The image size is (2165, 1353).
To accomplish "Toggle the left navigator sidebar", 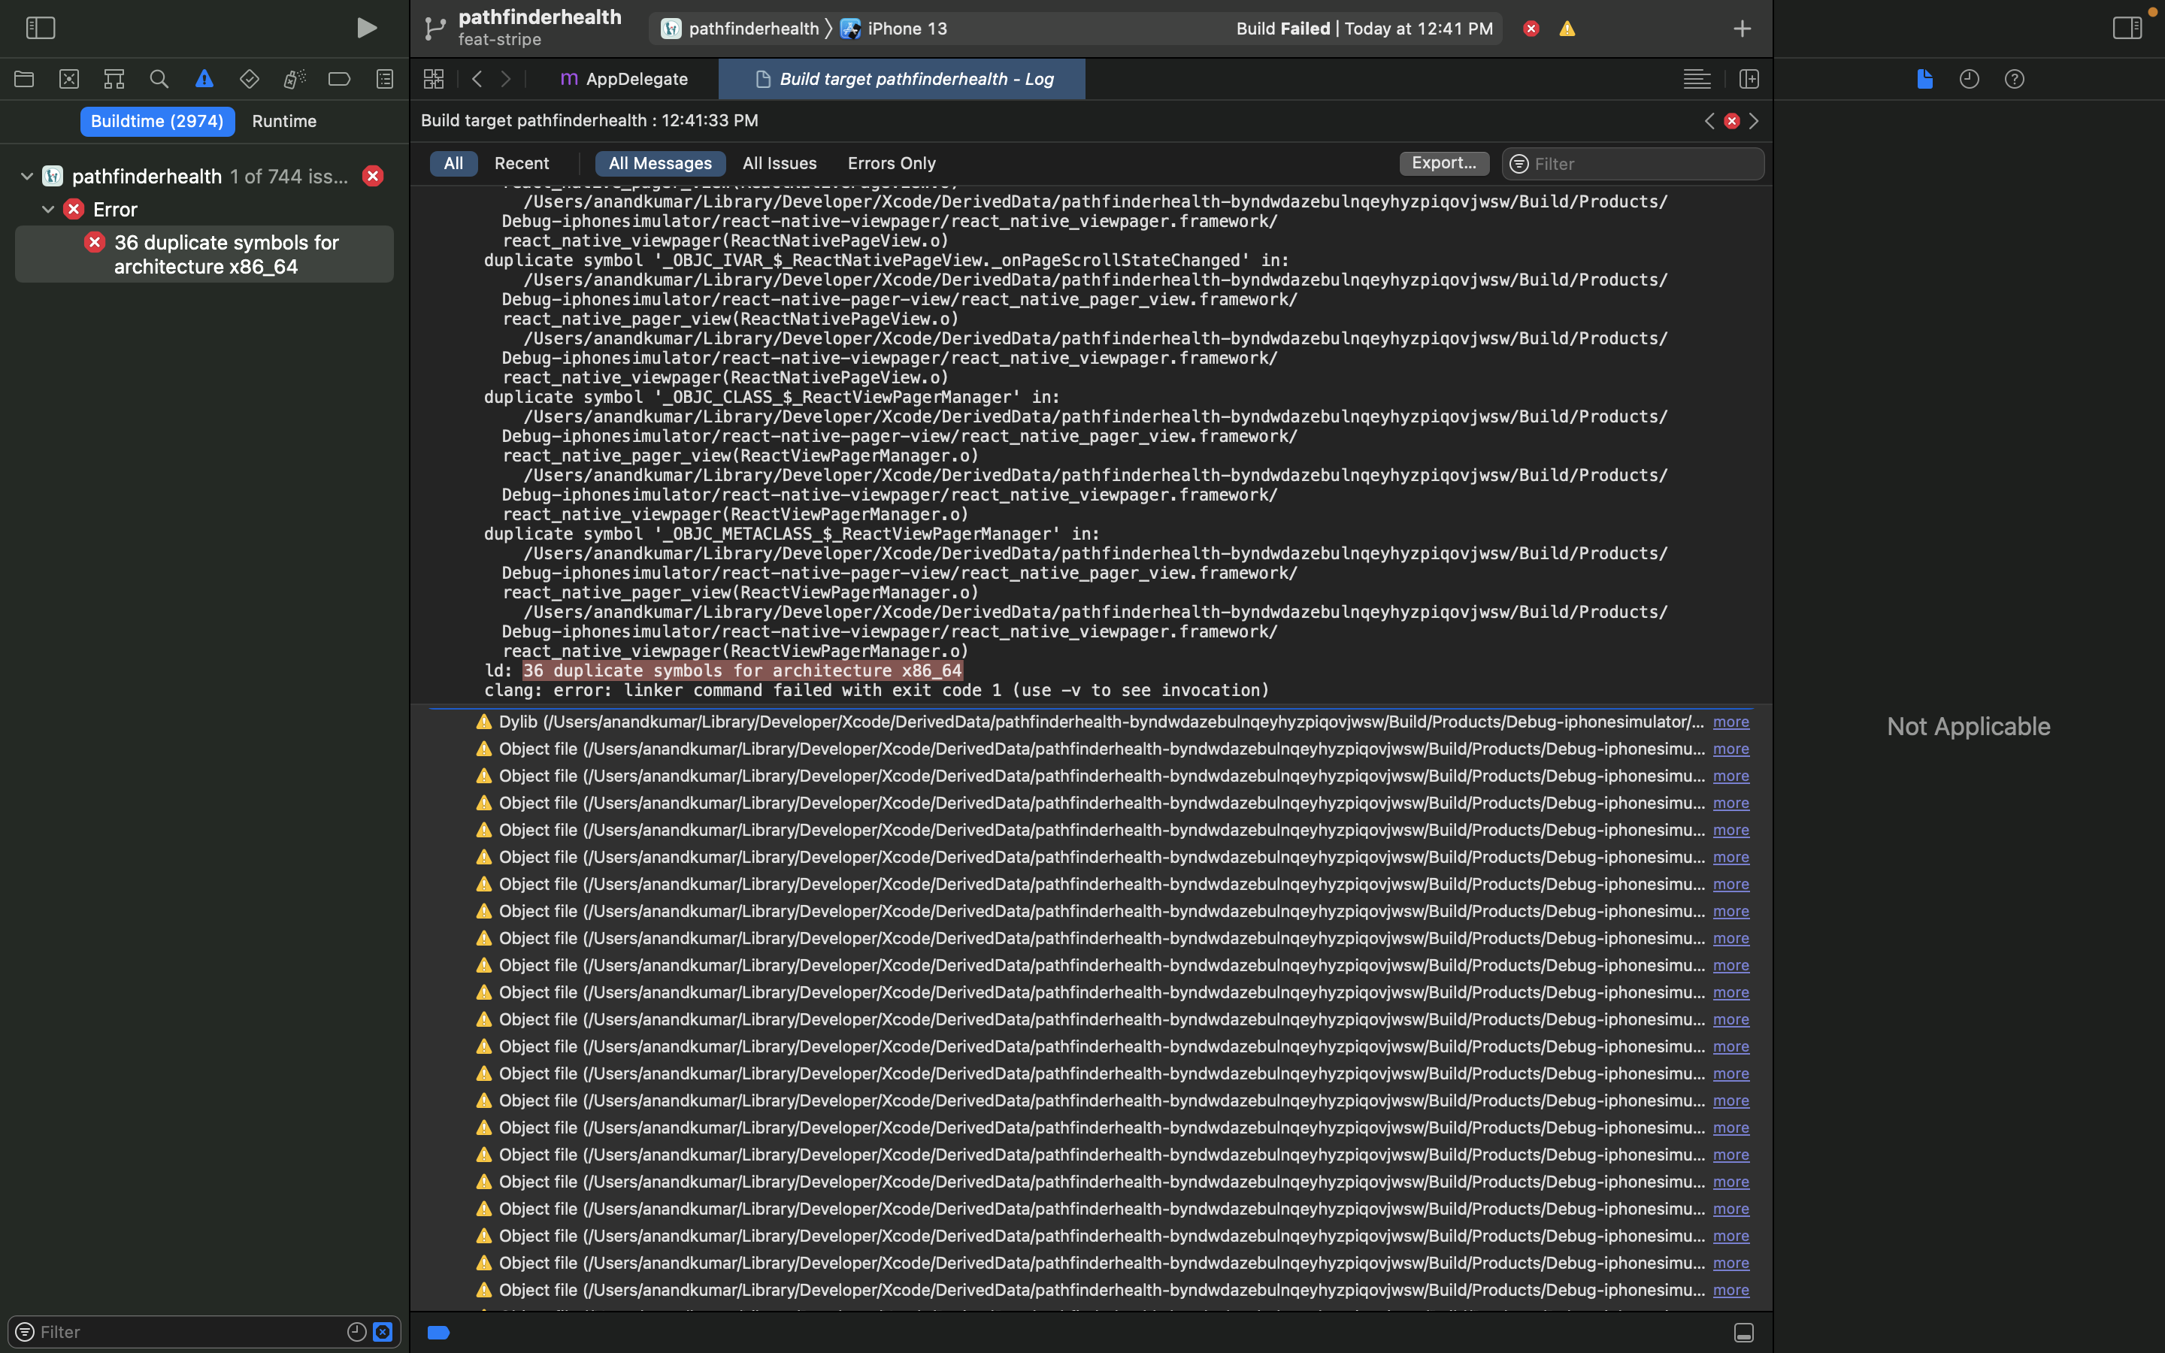I will pyautogui.click(x=41, y=28).
